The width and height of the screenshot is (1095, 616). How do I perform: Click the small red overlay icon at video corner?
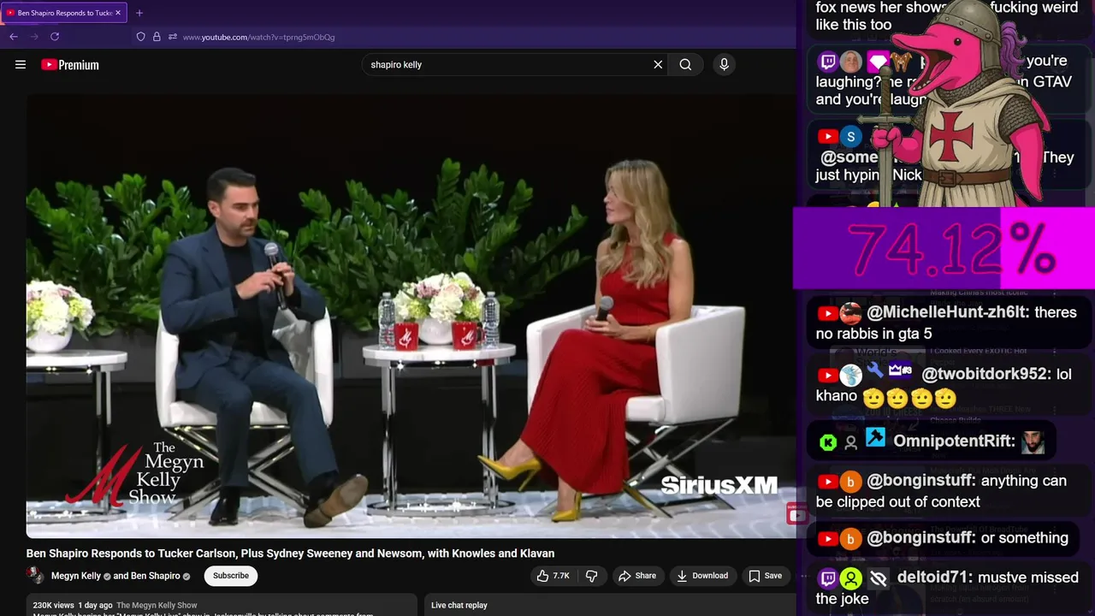click(797, 513)
